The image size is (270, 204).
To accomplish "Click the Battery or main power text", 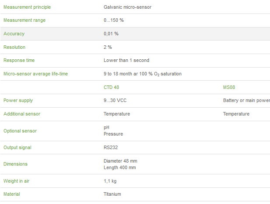I will 246,100.
